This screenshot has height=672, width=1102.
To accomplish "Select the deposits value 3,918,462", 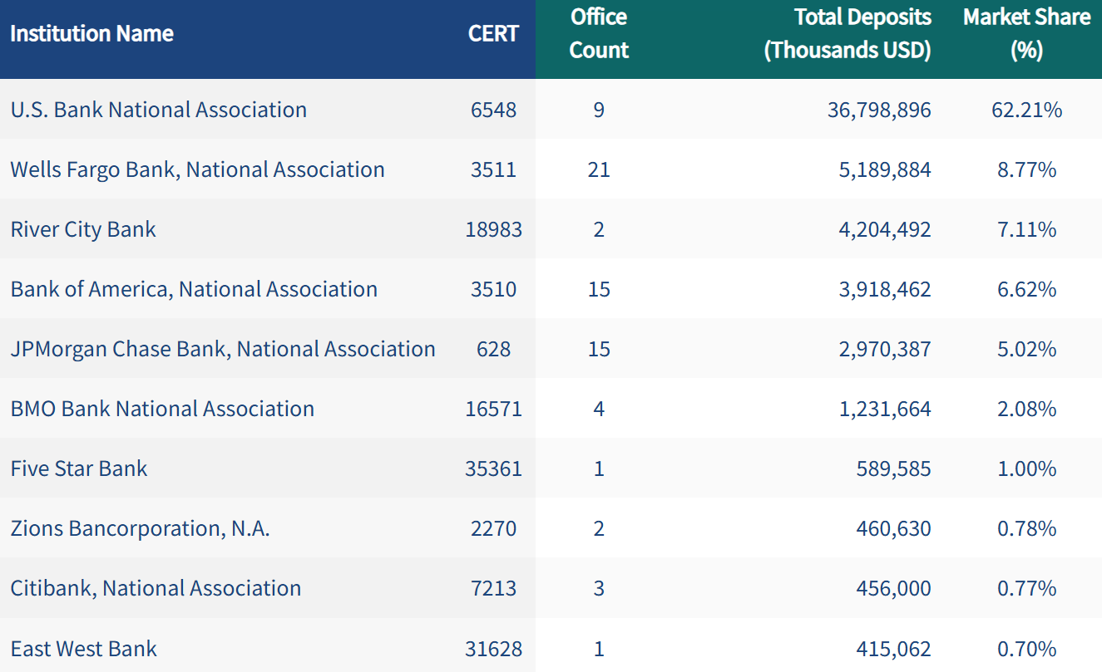I will (x=884, y=289).
